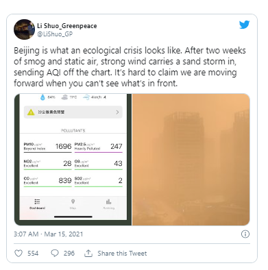Click the 554 likes count
This screenshot has width=268, height=270.
coord(33,254)
